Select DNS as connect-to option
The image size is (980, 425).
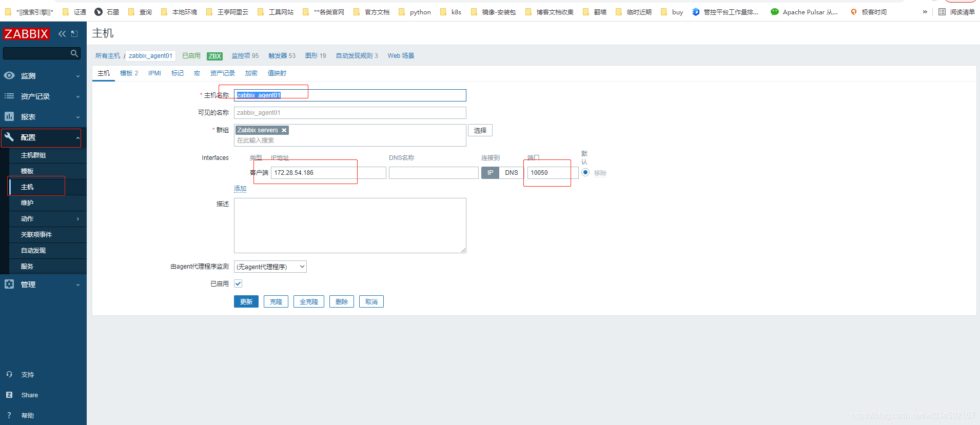pos(512,173)
